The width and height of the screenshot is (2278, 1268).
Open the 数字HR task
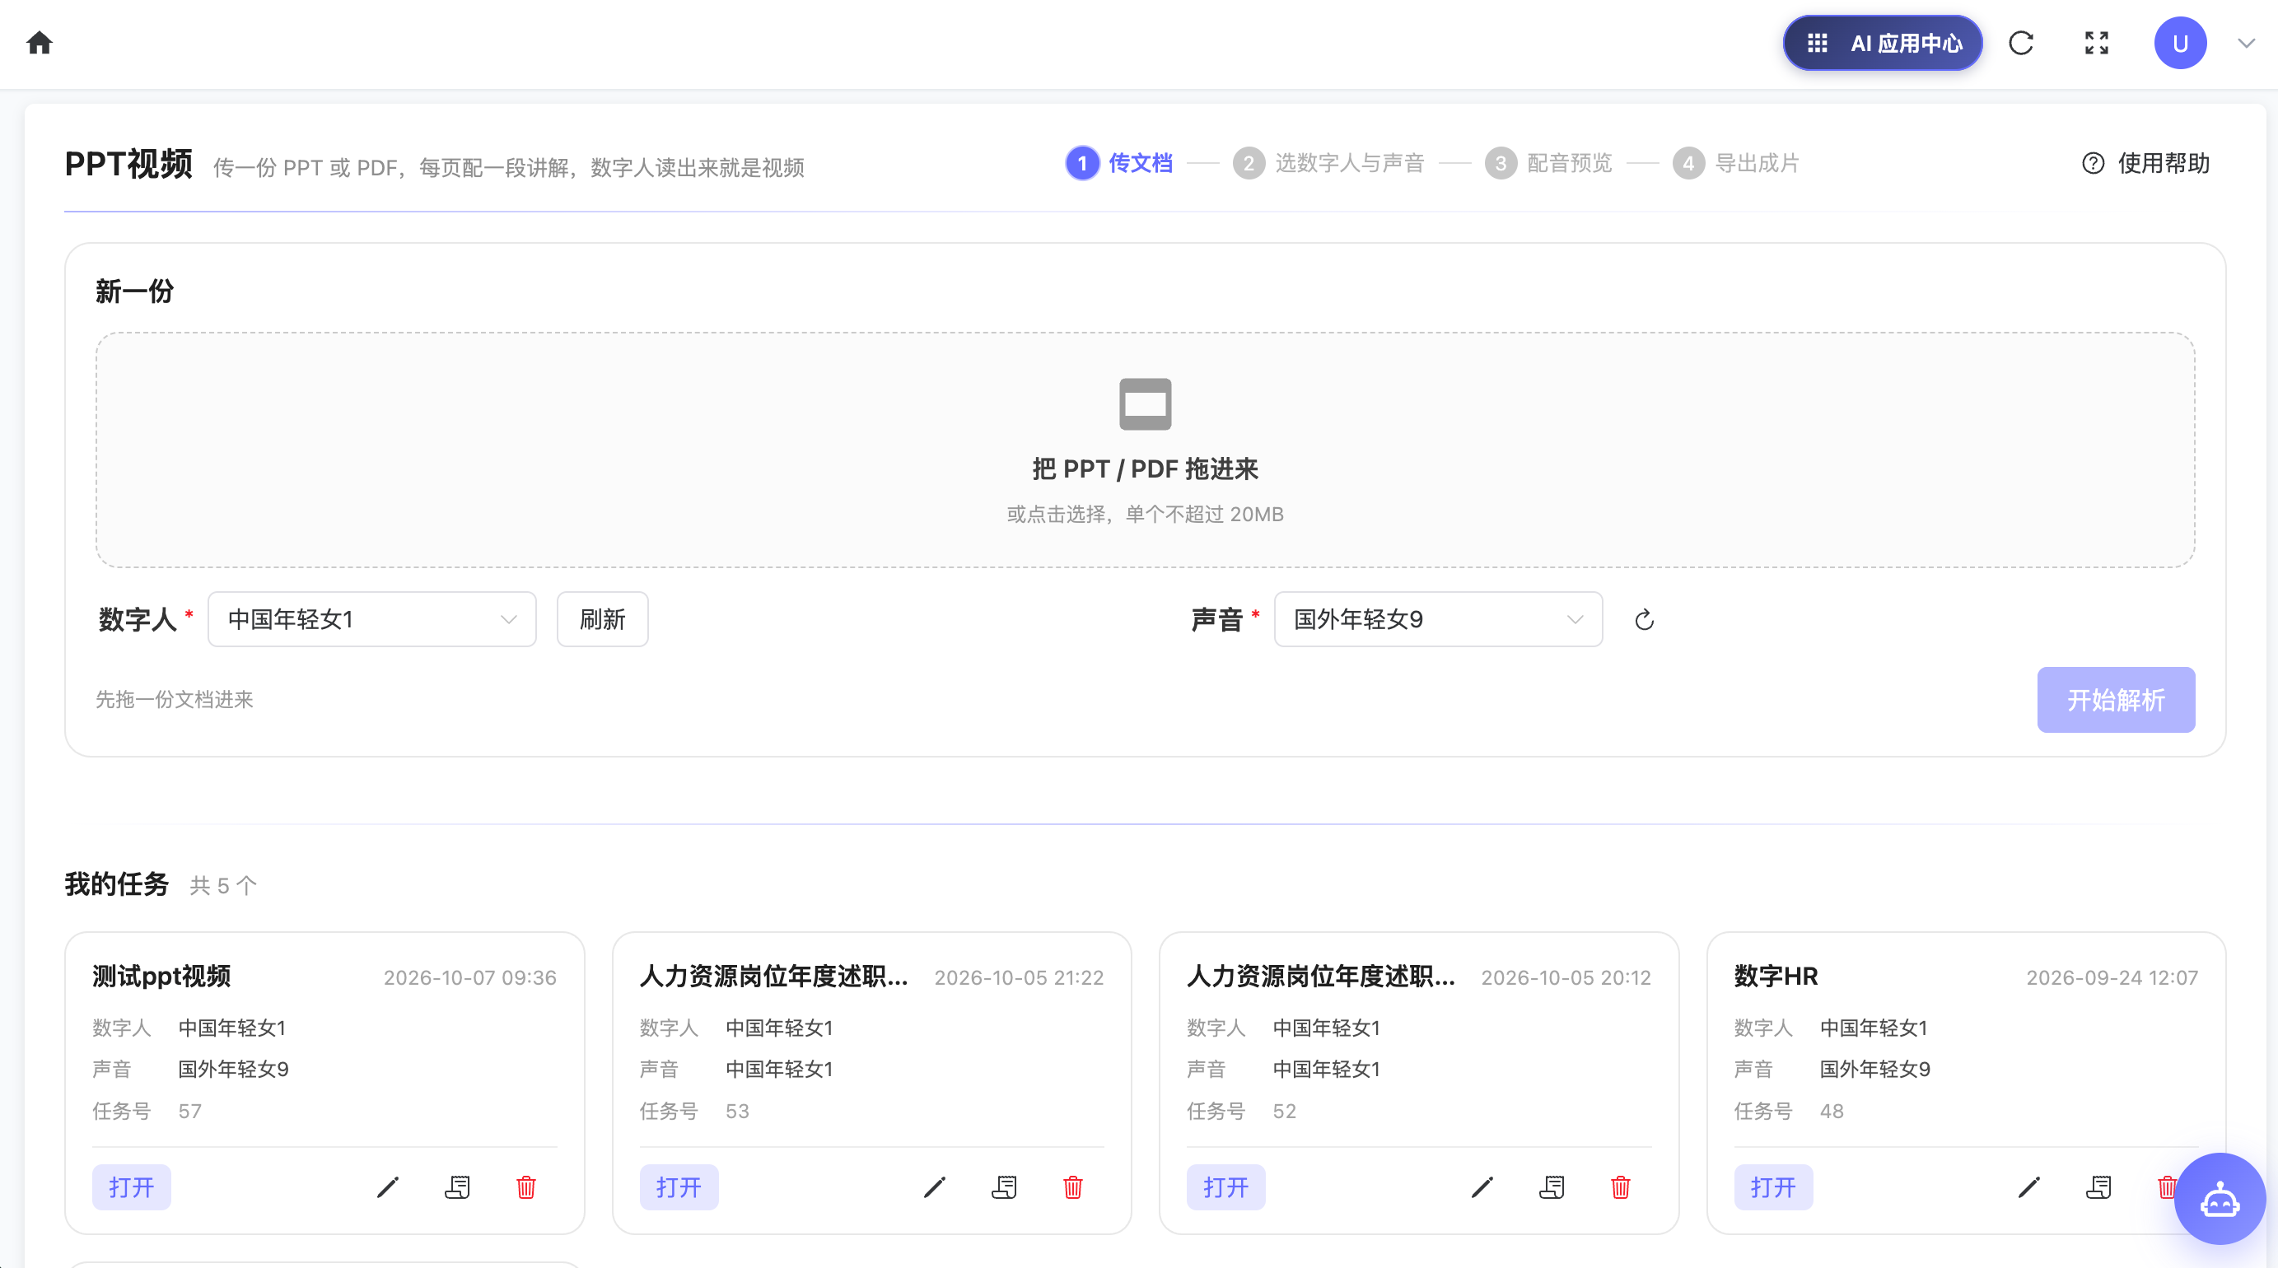[1773, 1186]
